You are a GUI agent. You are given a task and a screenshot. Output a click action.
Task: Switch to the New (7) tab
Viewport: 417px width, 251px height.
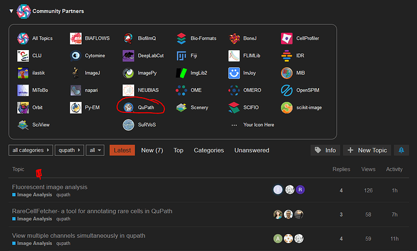pos(152,150)
